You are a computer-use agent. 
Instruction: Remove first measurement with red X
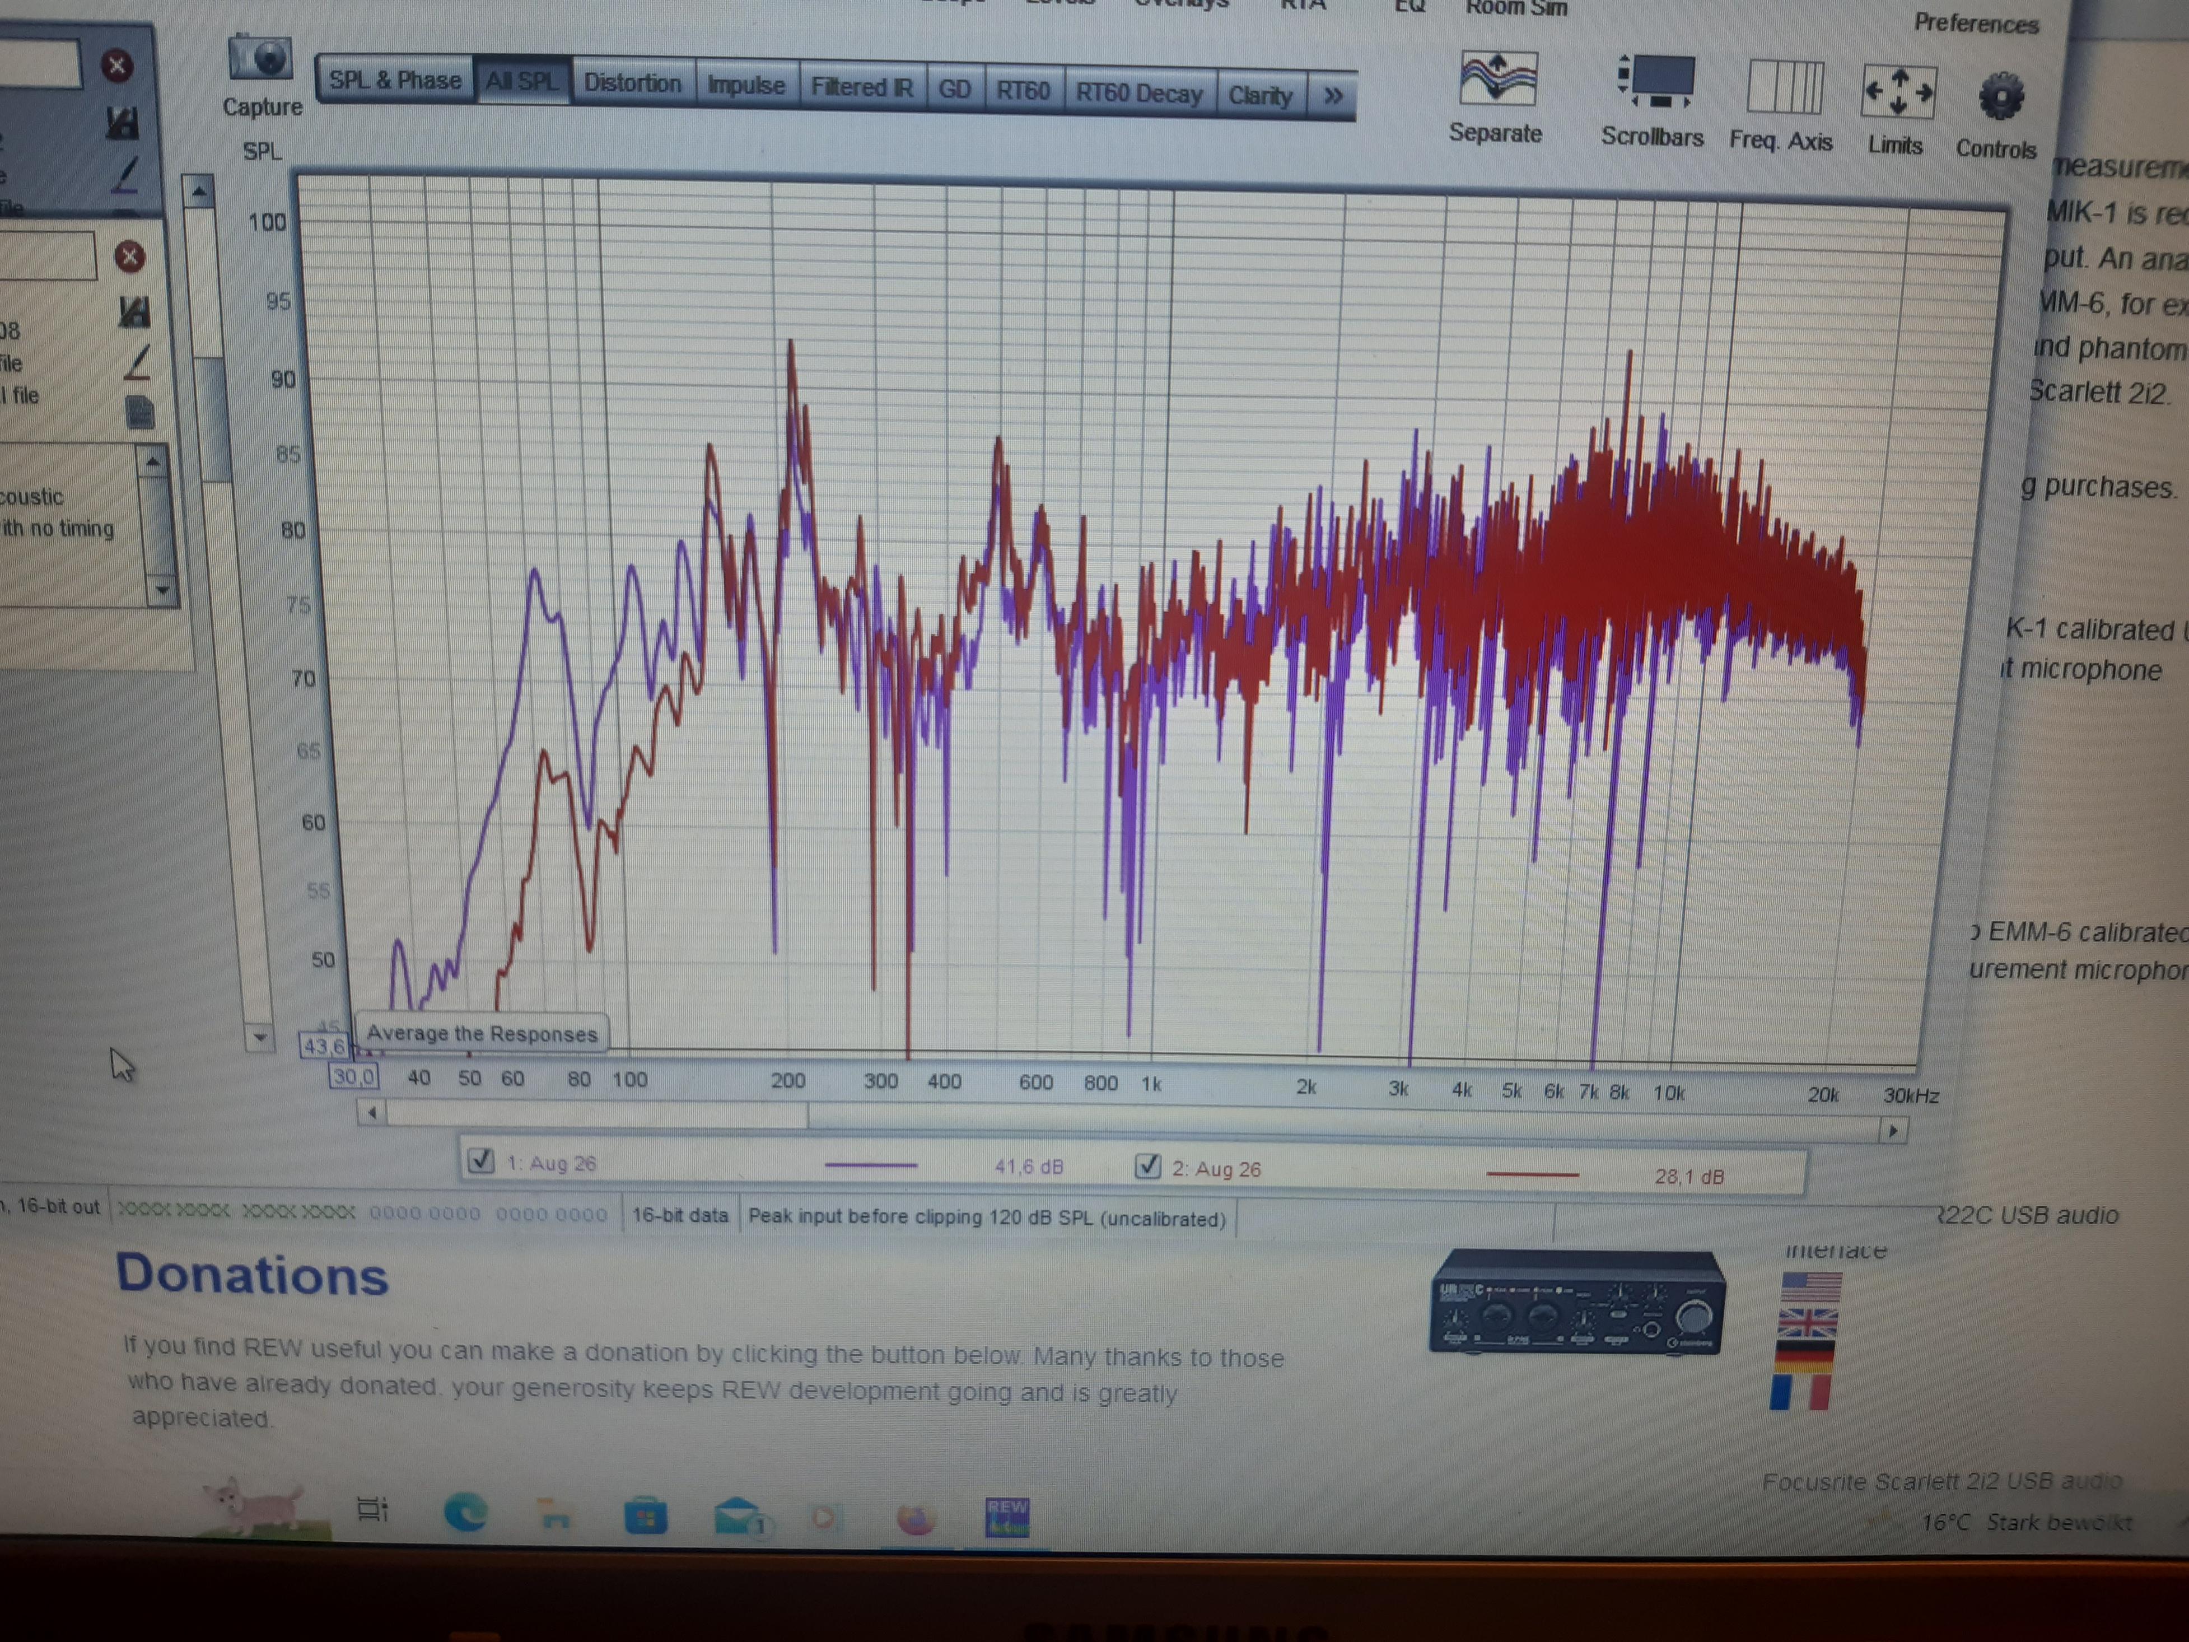click(x=117, y=66)
